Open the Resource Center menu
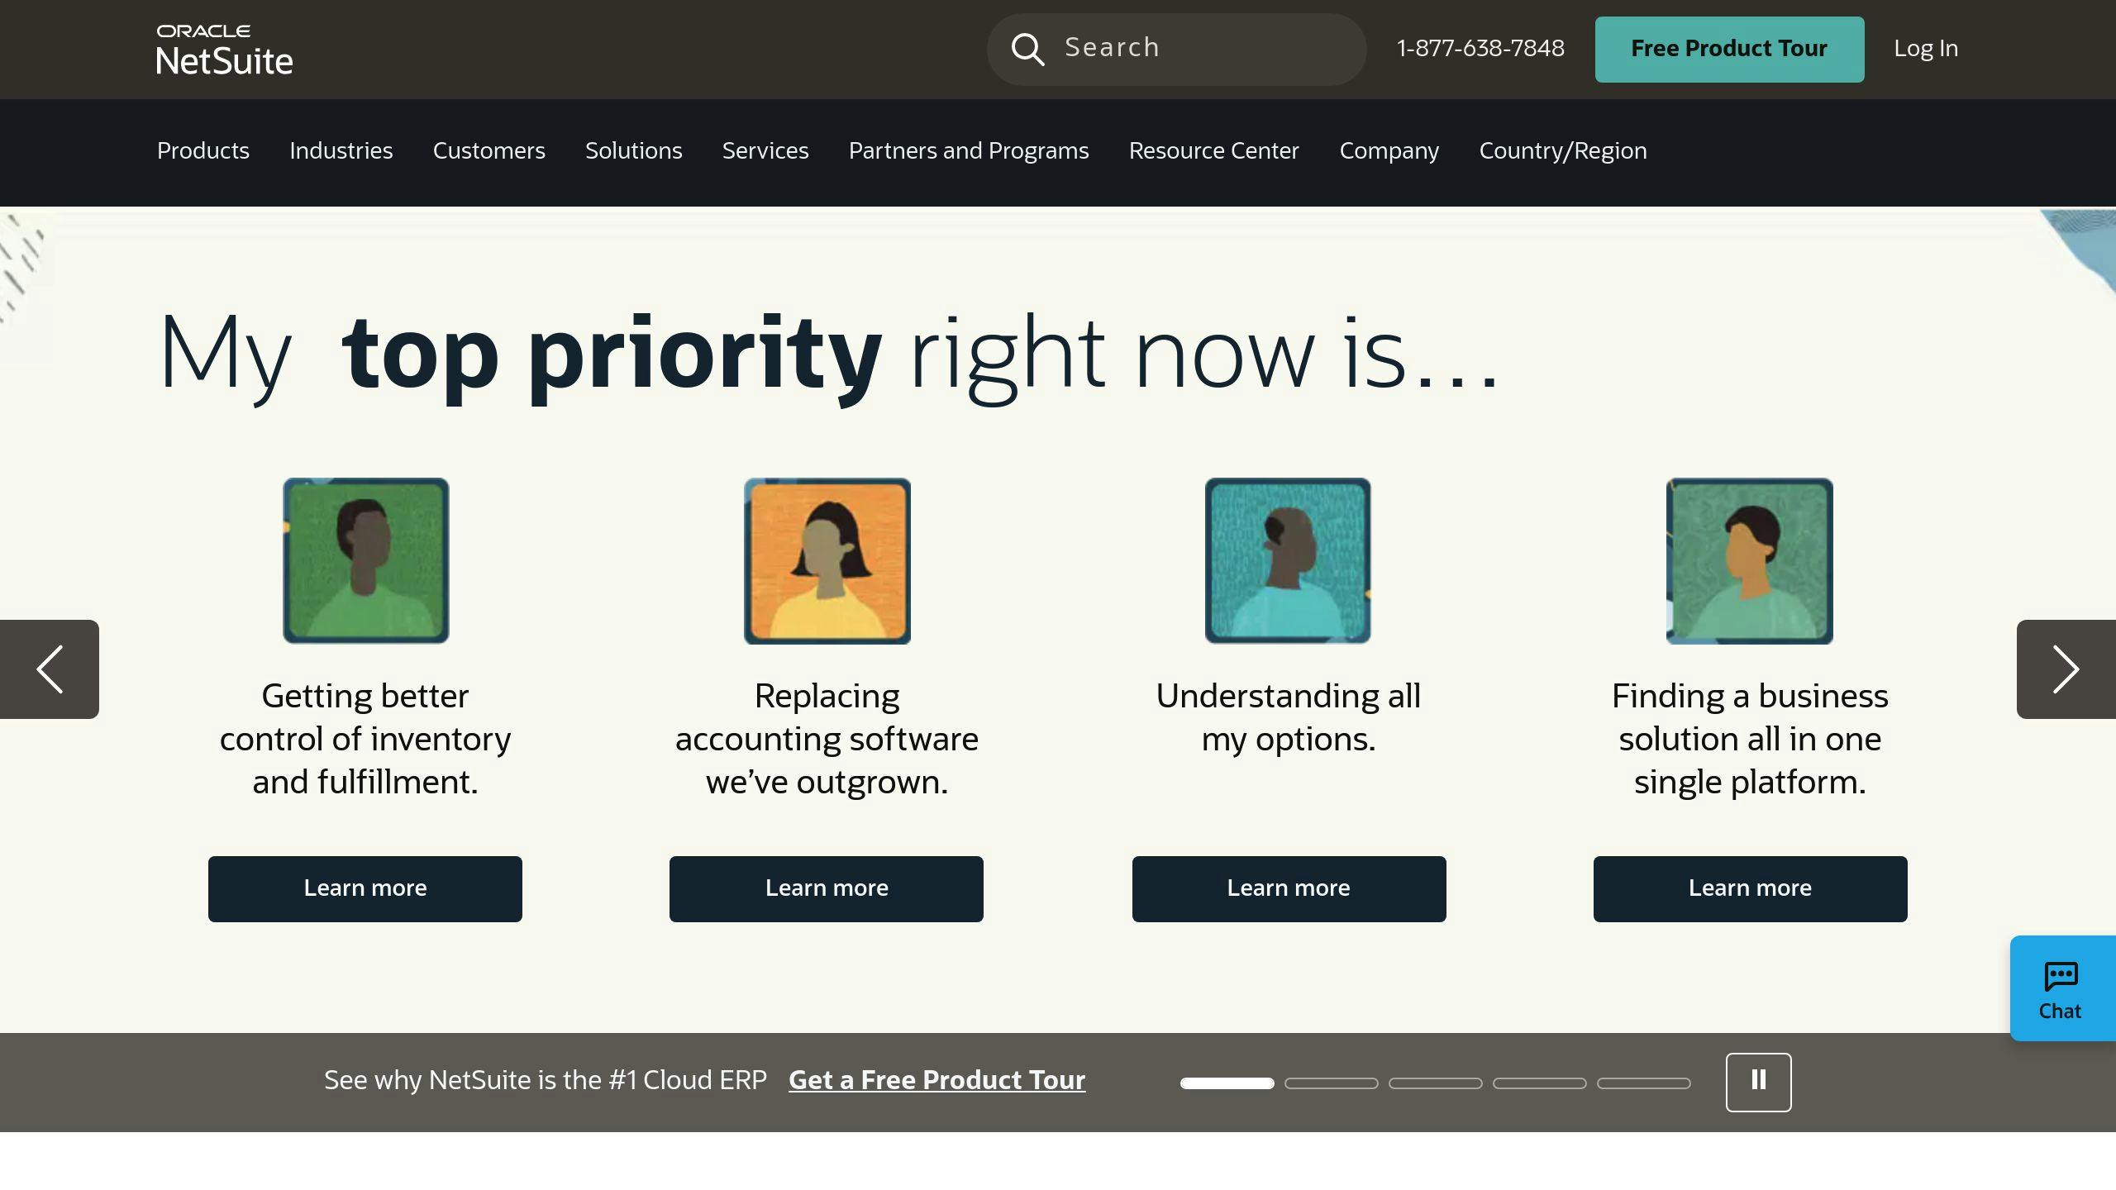The image size is (2116, 1190). tap(1213, 151)
